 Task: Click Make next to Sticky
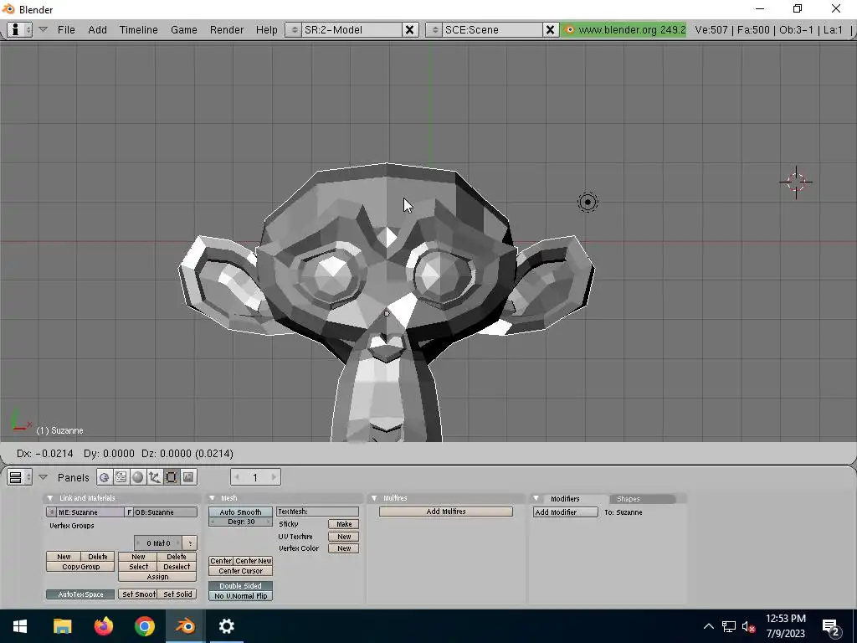(x=344, y=524)
